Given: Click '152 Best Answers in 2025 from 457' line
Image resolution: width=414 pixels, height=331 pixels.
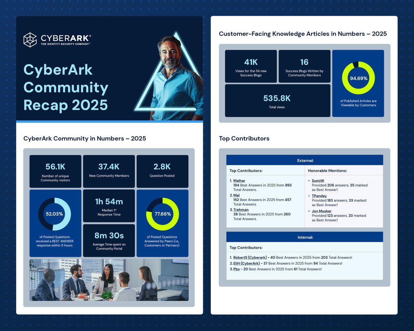Looking at the screenshot, I should 262,200.
